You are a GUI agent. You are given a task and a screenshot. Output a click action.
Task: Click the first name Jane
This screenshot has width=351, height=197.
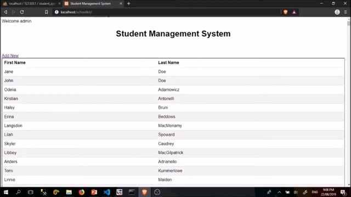(9, 72)
